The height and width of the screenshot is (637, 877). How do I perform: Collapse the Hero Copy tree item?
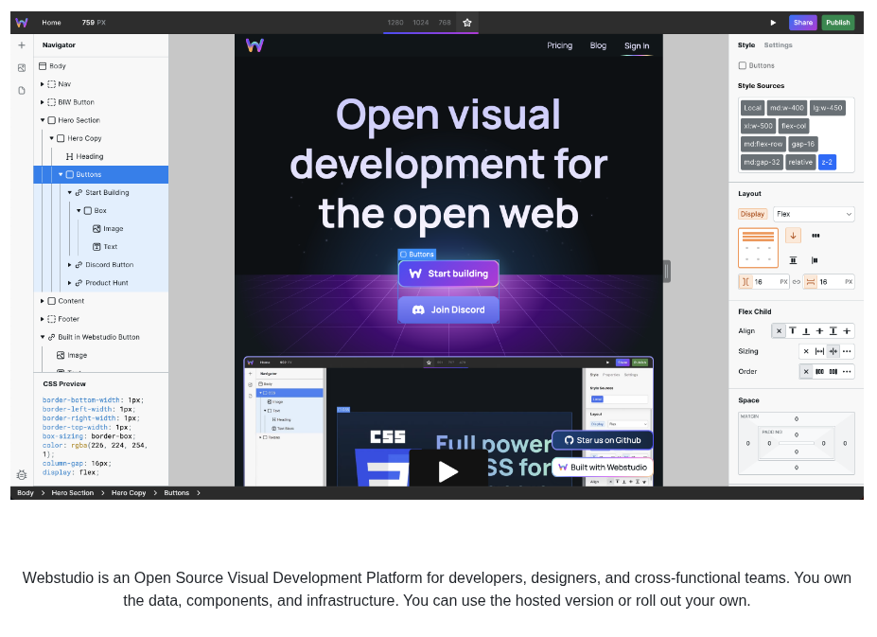[51, 138]
